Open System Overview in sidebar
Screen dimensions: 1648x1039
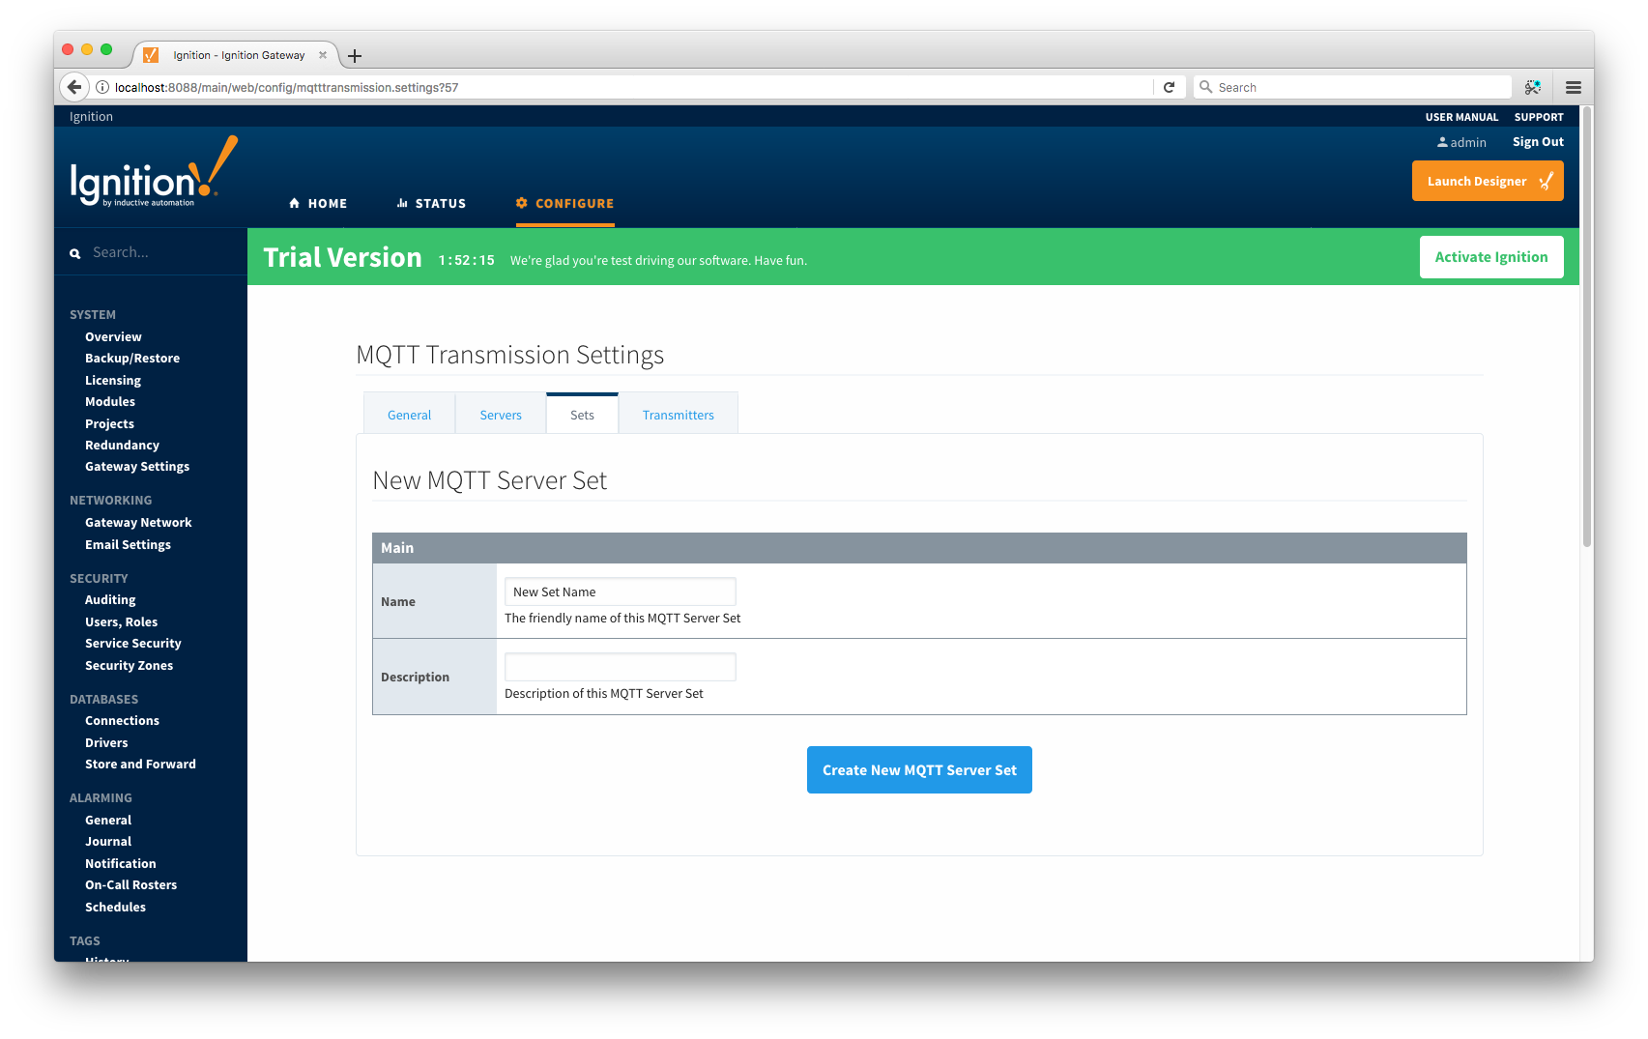(x=113, y=336)
